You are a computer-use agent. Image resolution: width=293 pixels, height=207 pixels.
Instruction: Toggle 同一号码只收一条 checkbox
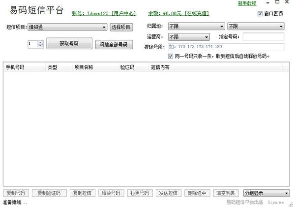[171, 56]
